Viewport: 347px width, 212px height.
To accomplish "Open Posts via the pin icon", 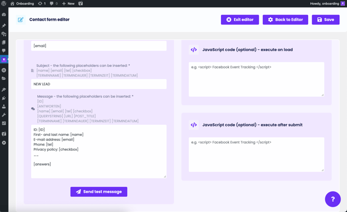I will (4, 26).
